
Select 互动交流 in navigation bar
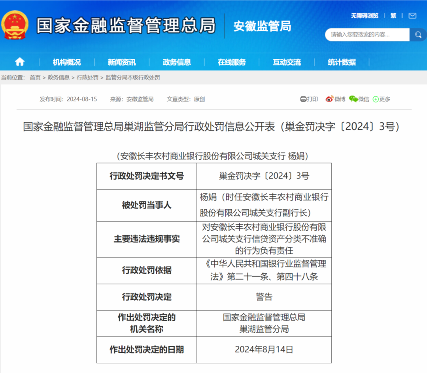pos(286,62)
